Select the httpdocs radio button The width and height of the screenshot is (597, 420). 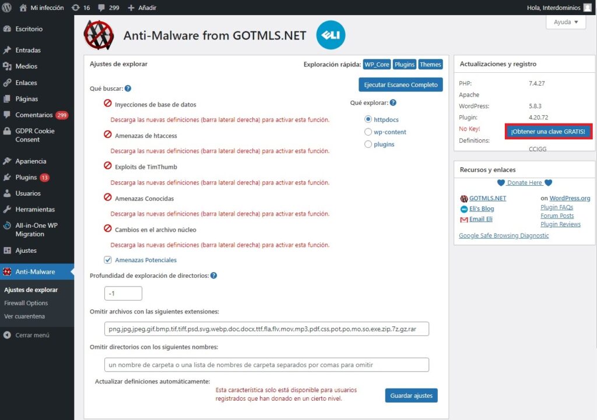click(368, 119)
